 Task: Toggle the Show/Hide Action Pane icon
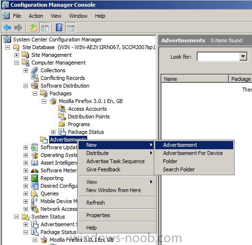click(x=70, y=27)
